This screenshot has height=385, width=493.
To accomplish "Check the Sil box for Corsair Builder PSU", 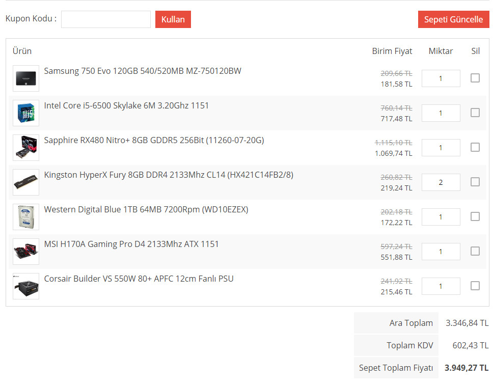I will [475, 285].
